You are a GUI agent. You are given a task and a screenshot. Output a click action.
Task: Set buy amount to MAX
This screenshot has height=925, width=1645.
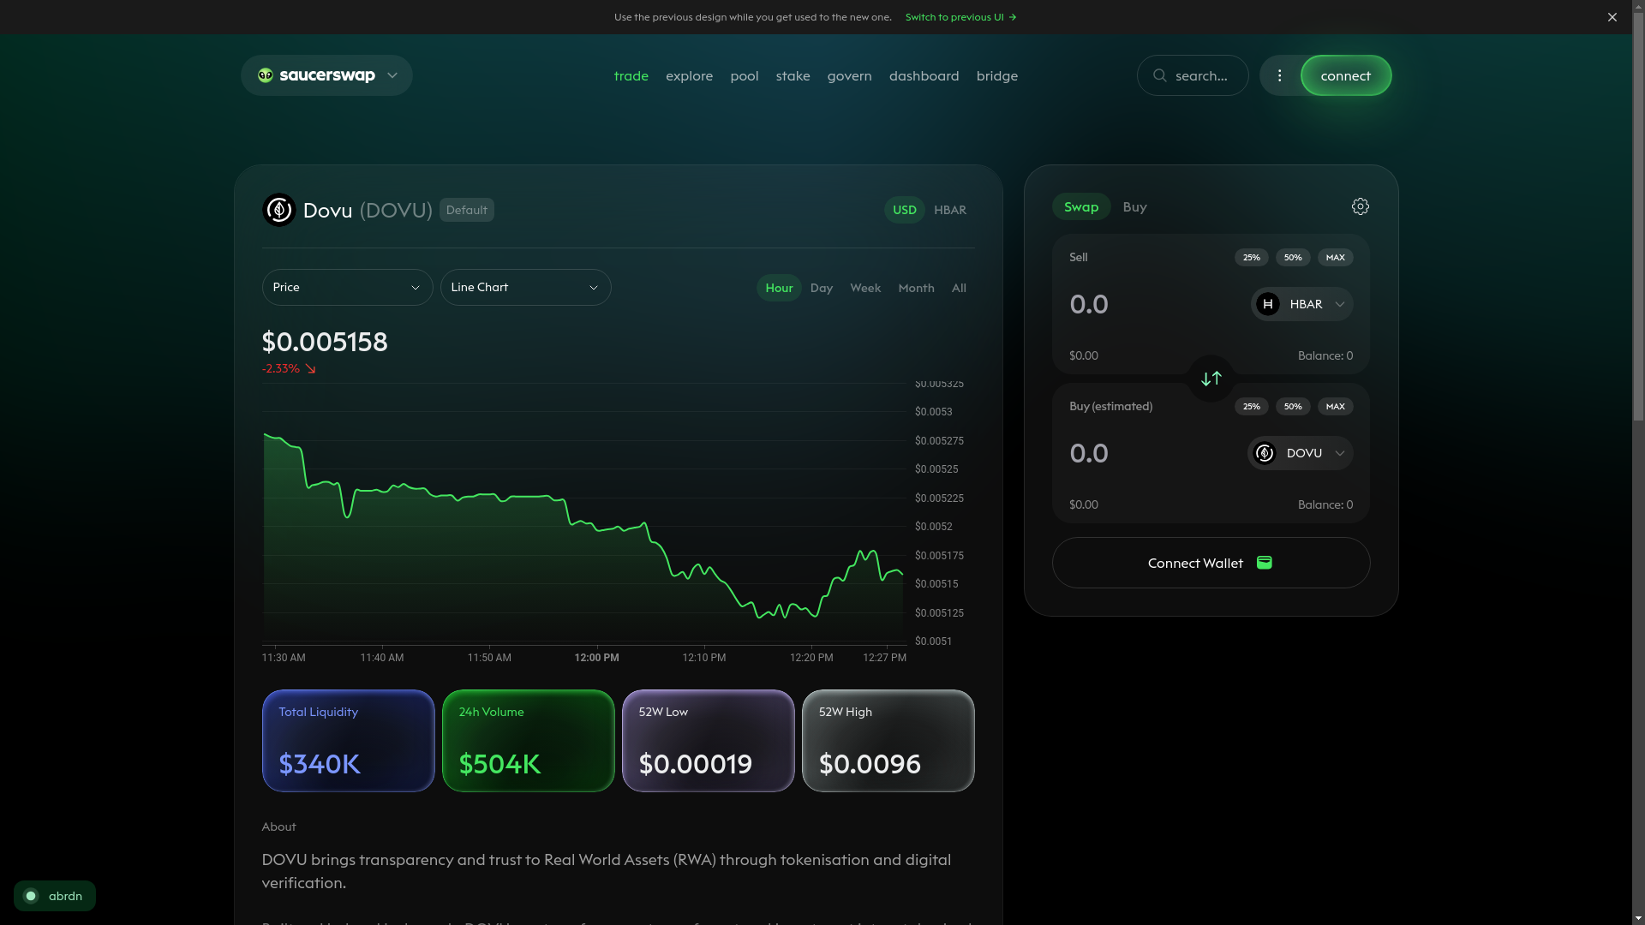tap(1336, 406)
